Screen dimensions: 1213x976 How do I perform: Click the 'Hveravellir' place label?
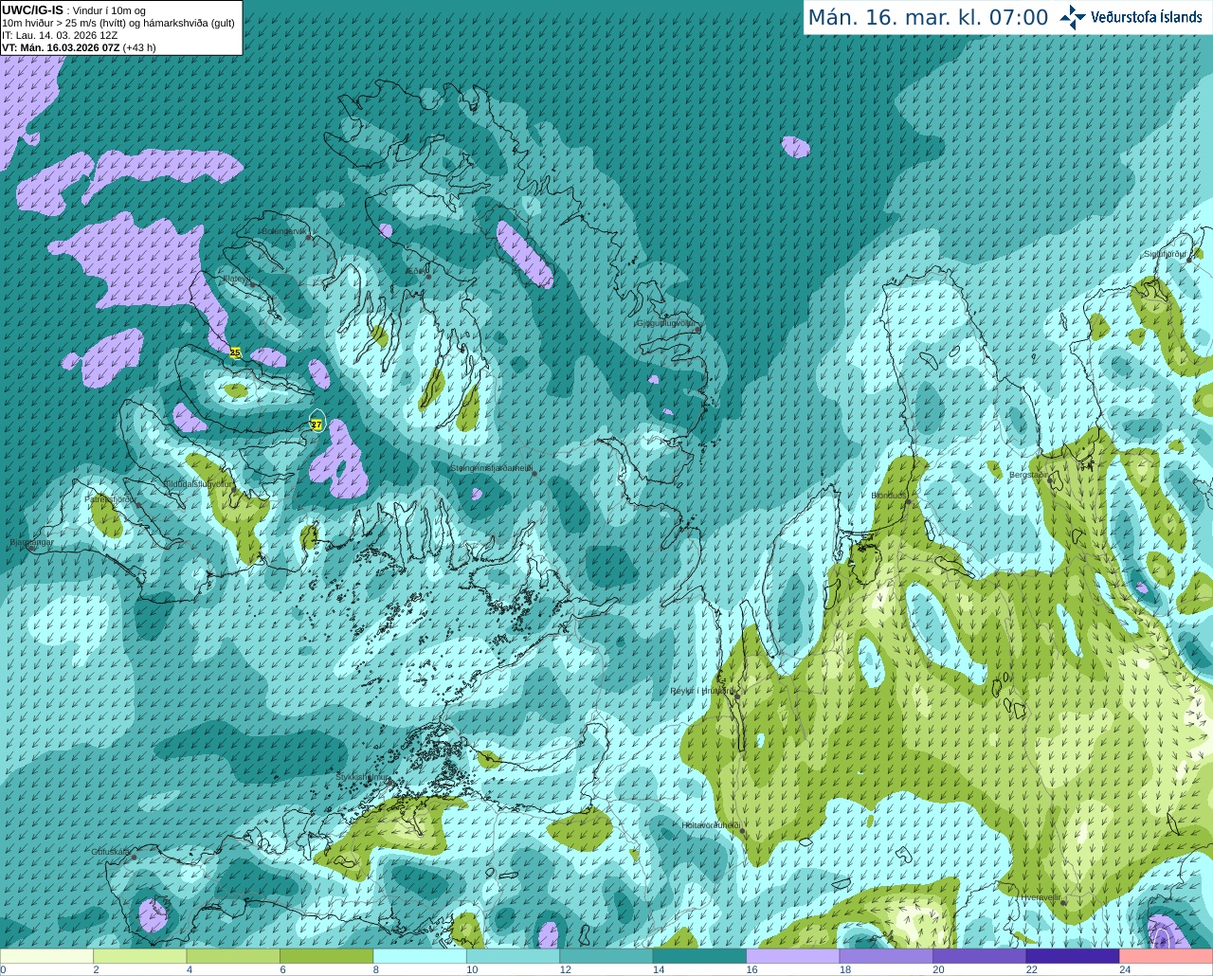[1041, 896]
